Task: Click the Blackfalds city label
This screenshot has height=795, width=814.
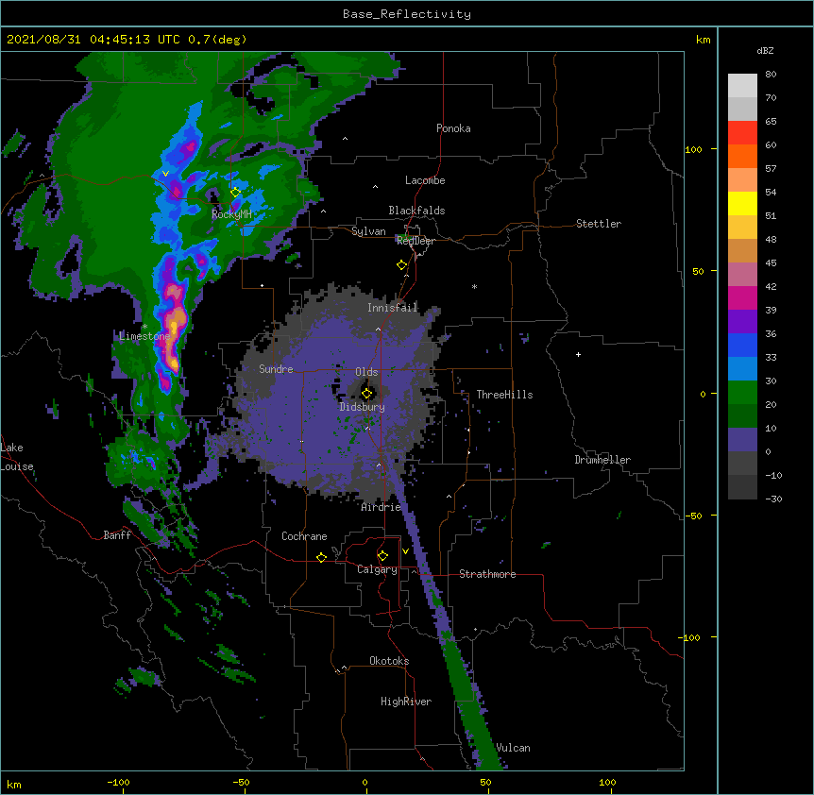Action: pyautogui.click(x=416, y=211)
